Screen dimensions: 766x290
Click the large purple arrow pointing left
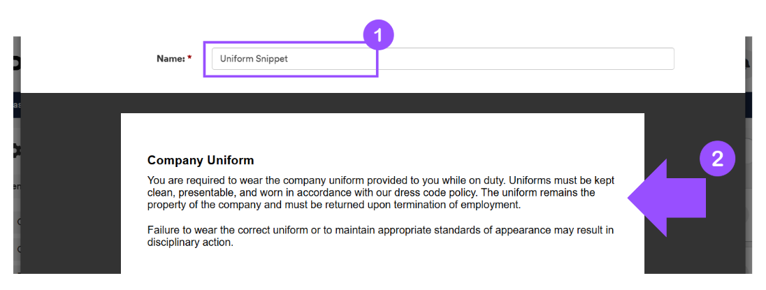(667, 198)
